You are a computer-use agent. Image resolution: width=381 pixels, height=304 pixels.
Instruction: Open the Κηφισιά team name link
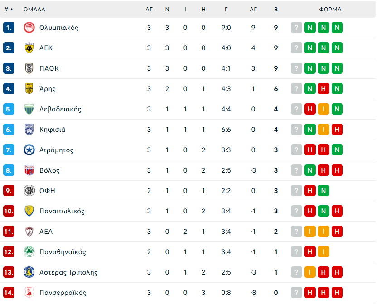[x=52, y=130]
